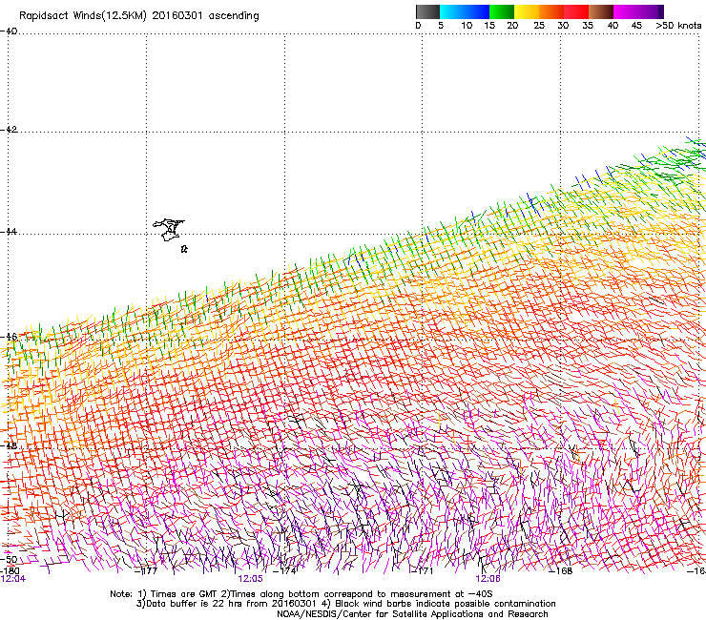Click the -40 latitude label
The height and width of the screenshot is (620, 706).
9,31
